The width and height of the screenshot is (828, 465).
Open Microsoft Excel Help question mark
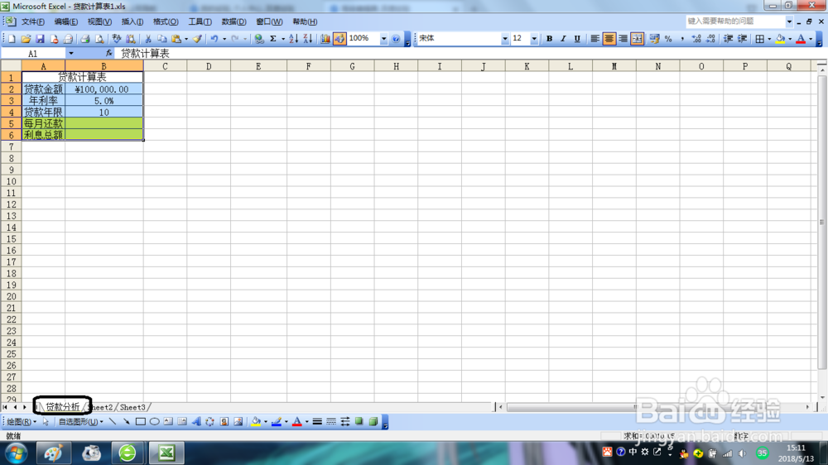396,39
